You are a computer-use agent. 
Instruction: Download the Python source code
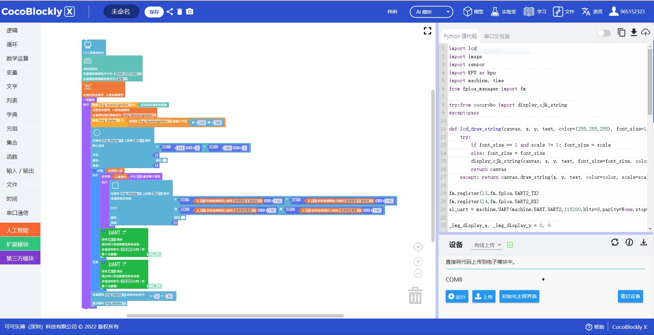click(633, 33)
